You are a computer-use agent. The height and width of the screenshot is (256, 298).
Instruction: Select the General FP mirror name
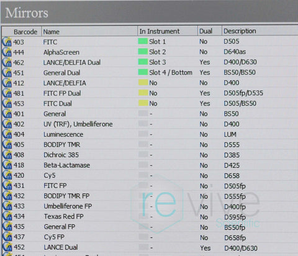click(x=60, y=227)
